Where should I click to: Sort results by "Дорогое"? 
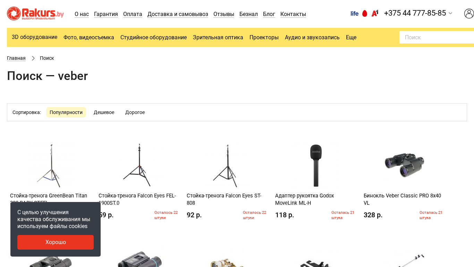tap(135, 112)
